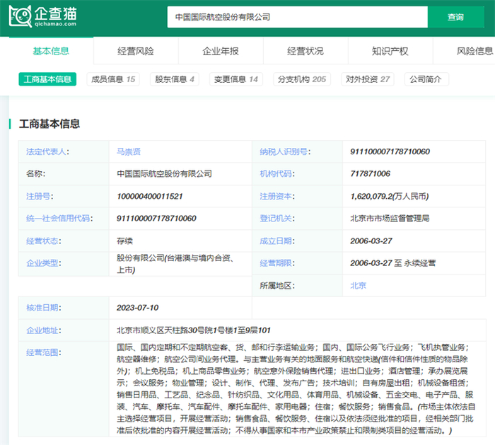Jump to 成员信息 15 section
Screen dimensions: 495x445
[x=113, y=79]
